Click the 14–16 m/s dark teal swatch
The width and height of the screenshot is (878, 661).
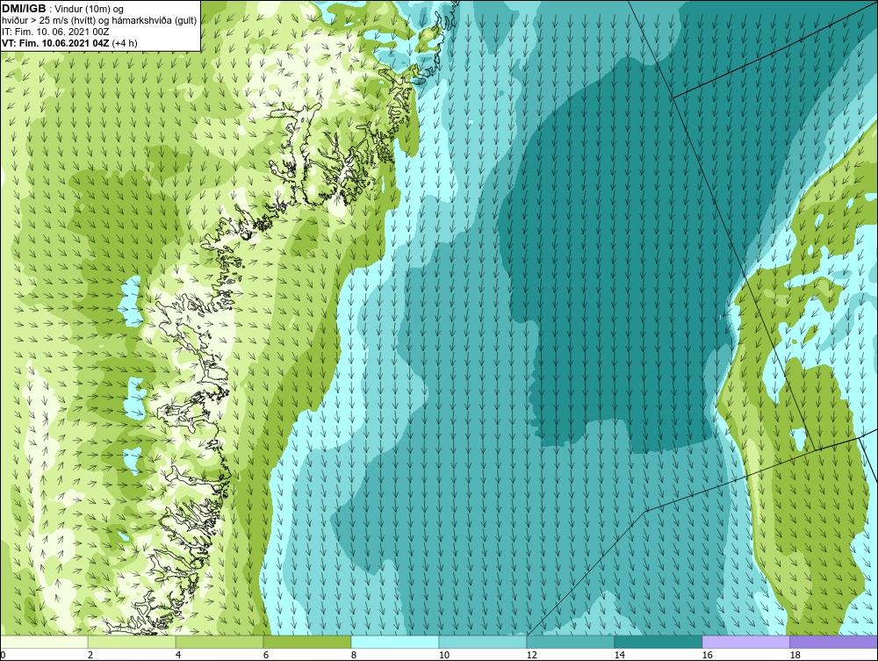click(658, 642)
